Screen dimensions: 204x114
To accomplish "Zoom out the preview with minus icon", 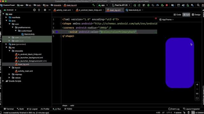I will coord(197,89).
